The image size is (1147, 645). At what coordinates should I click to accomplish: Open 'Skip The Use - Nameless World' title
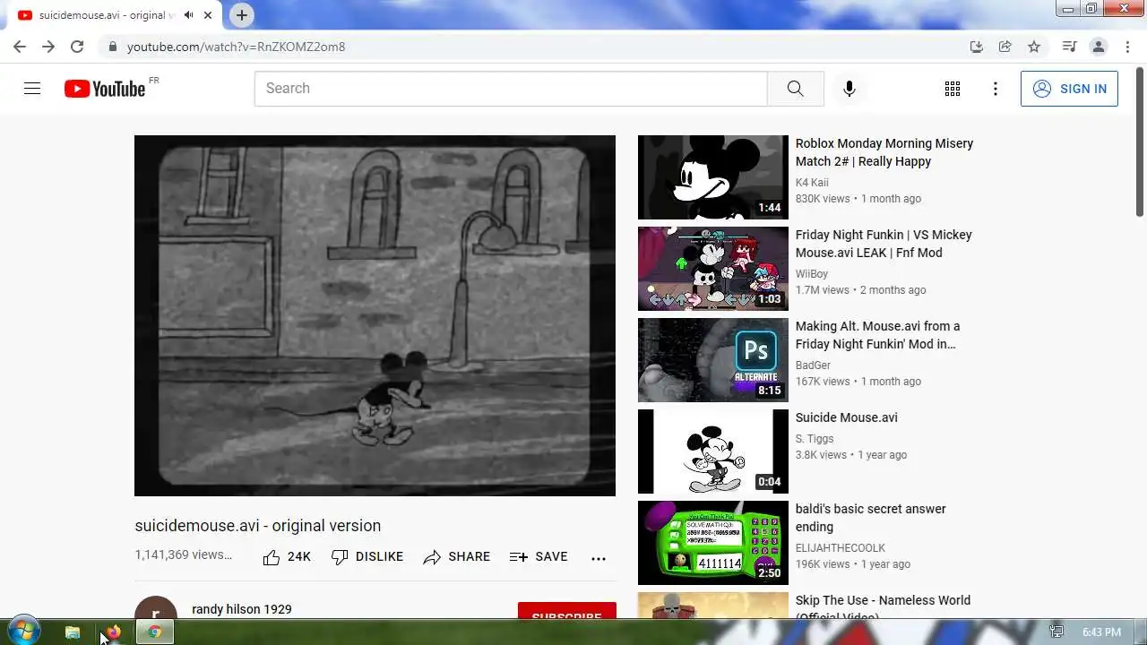(883, 606)
